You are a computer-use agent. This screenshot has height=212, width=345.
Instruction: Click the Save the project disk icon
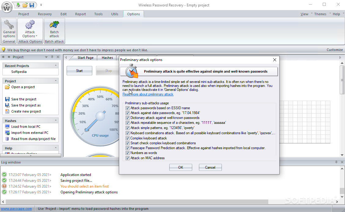(7, 99)
